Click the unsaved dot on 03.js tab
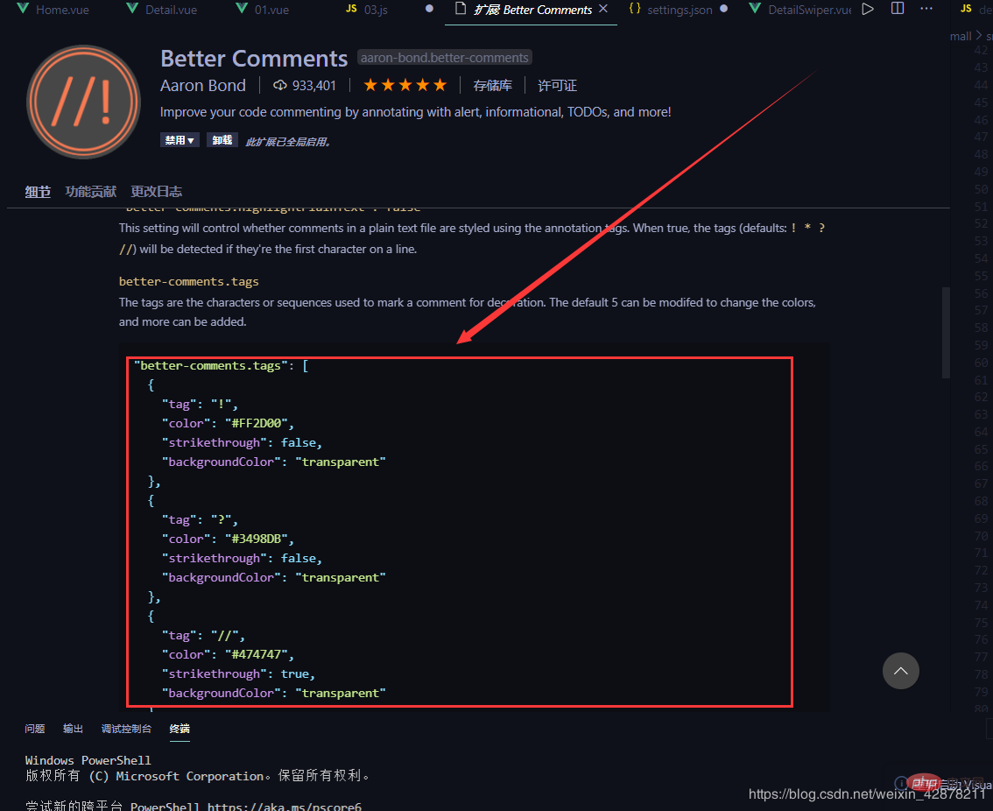The width and height of the screenshot is (993, 811). [x=429, y=9]
